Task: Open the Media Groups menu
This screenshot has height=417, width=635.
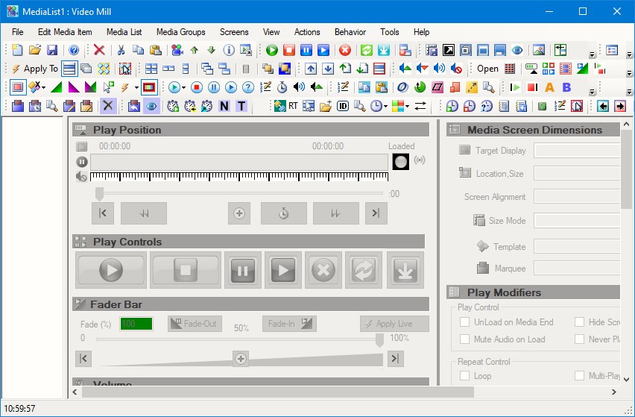Action: [x=180, y=32]
